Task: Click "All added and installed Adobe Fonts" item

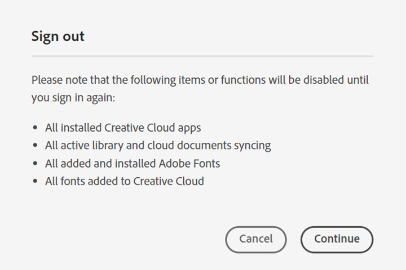Action: [x=133, y=163]
